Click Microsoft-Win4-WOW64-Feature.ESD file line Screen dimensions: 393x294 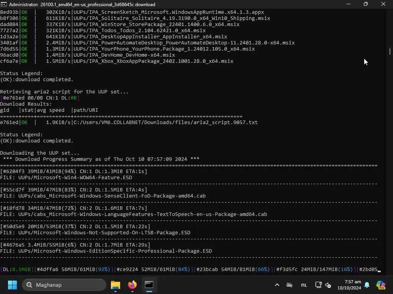click(66, 178)
